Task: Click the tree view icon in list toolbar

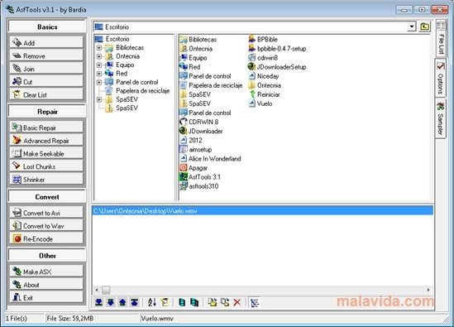Action: (x=255, y=302)
